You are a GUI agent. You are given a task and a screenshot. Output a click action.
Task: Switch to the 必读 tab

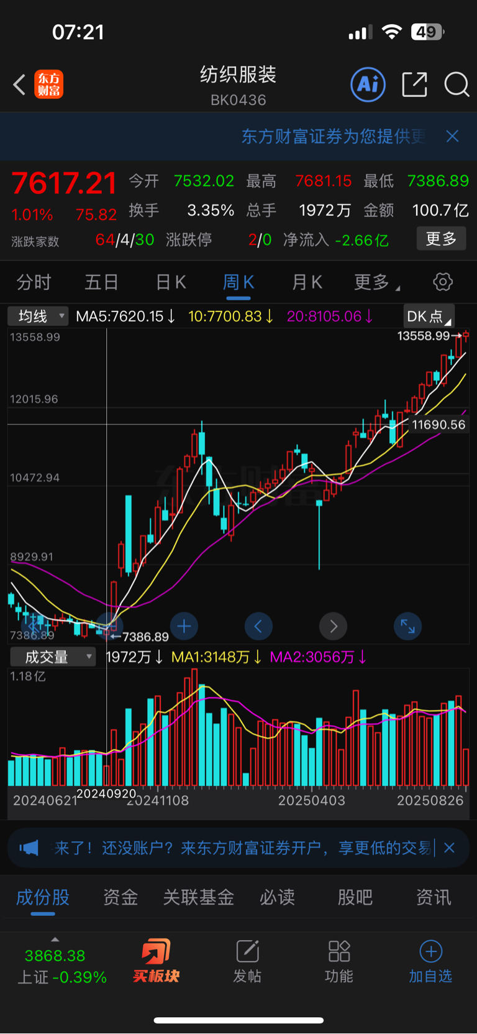(x=277, y=897)
